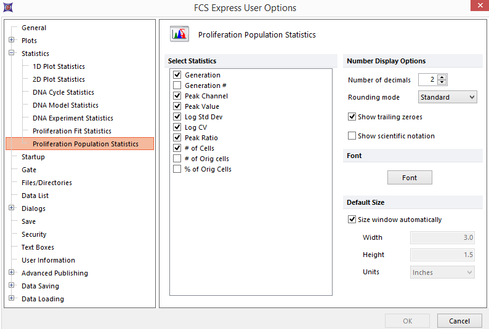Expand the Plots tree node
Image resolution: width=489 pixels, height=329 pixels.
11,41
